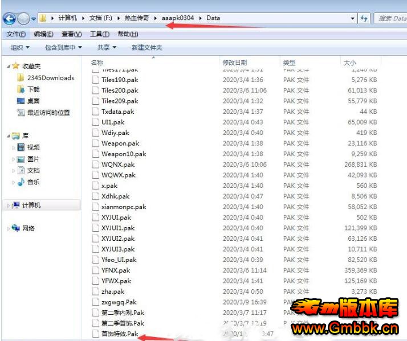Select the 最近访问的位置 recent places item
Viewport: 407px width, 341px height.
48,113
